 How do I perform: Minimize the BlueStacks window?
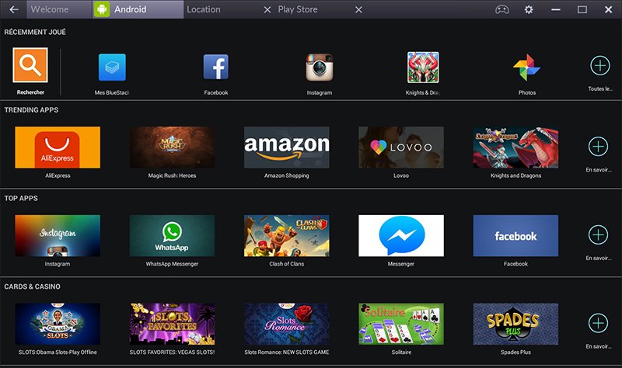pyautogui.click(x=556, y=9)
